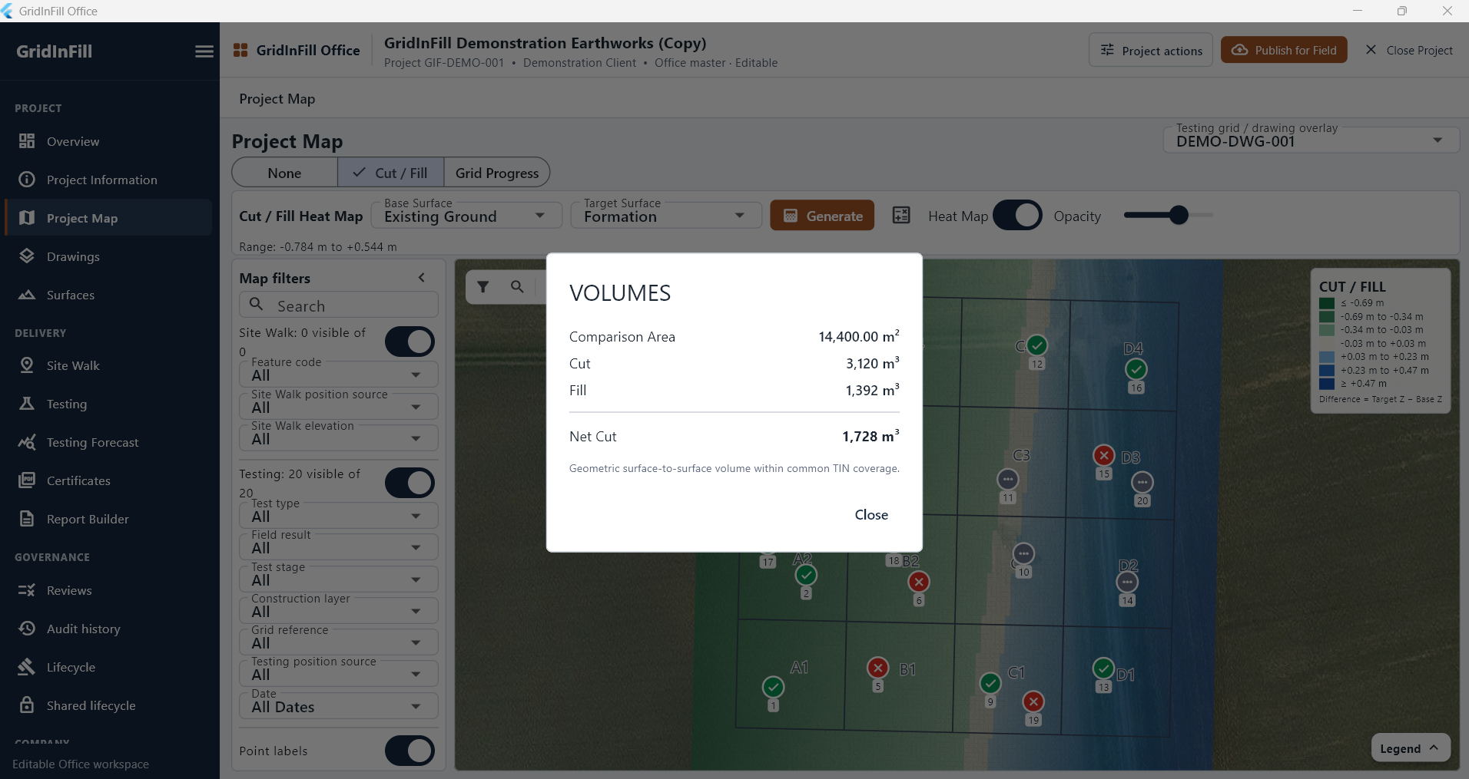Click Publish for Field
1469x779 pixels.
tap(1284, 50)
